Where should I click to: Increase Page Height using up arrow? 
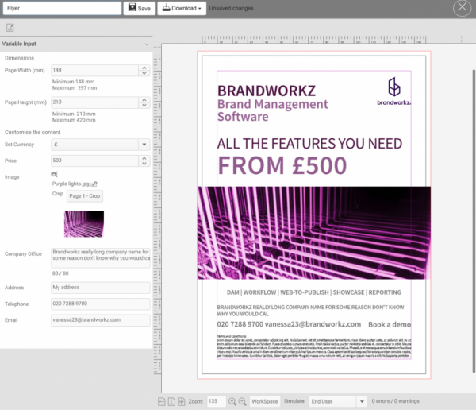pos(144,100)
